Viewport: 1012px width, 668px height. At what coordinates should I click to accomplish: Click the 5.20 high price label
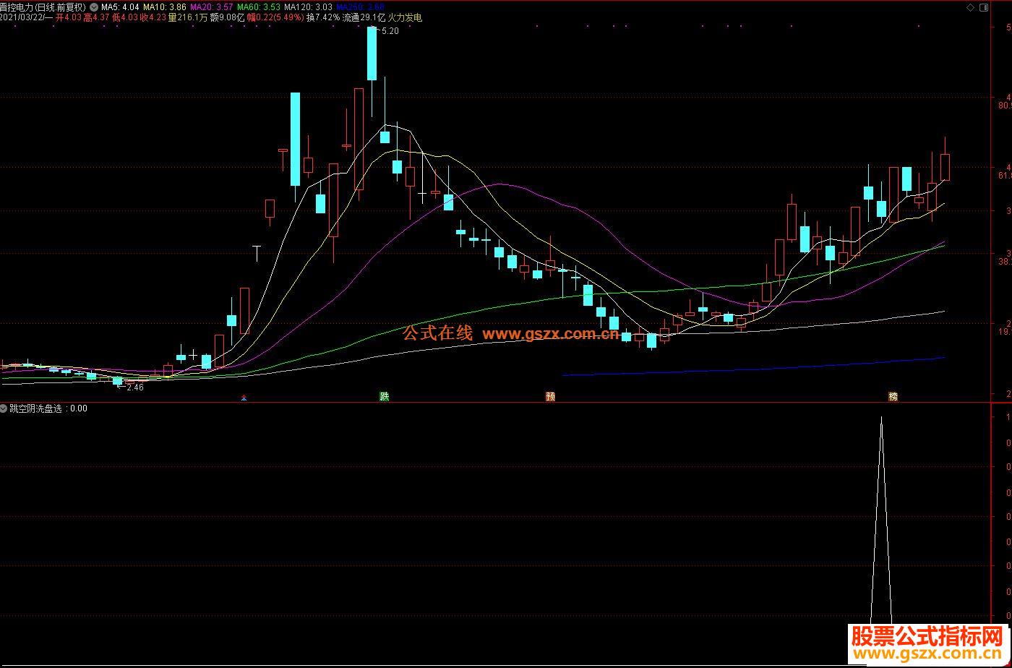point(390,31)
